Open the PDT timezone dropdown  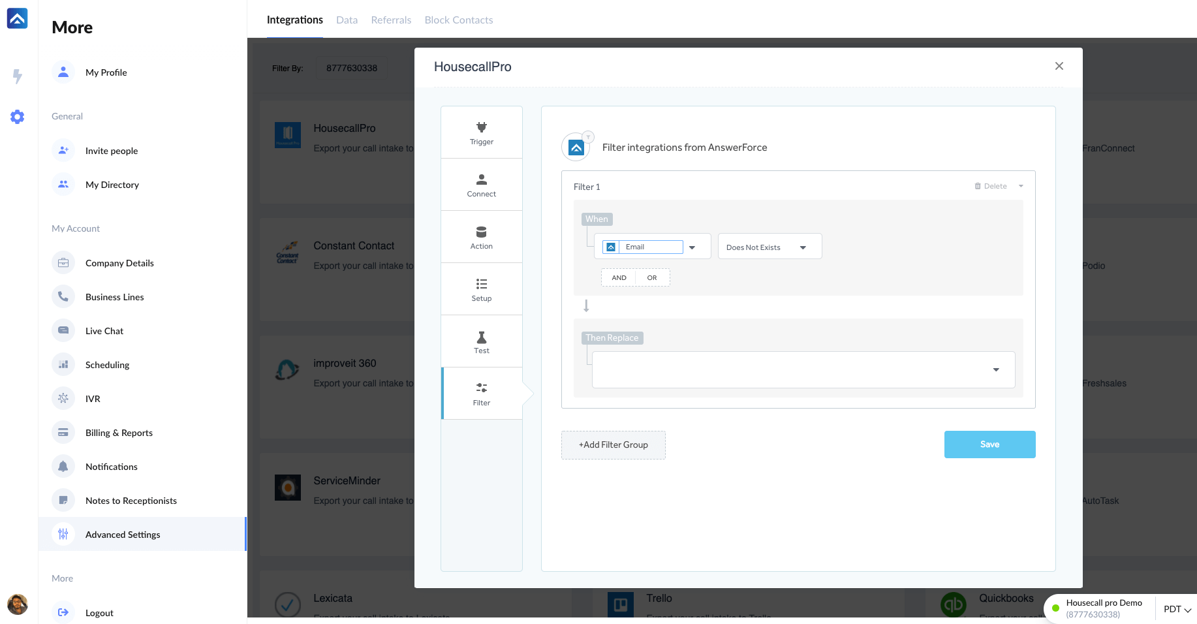click(x=1177, y=610)
